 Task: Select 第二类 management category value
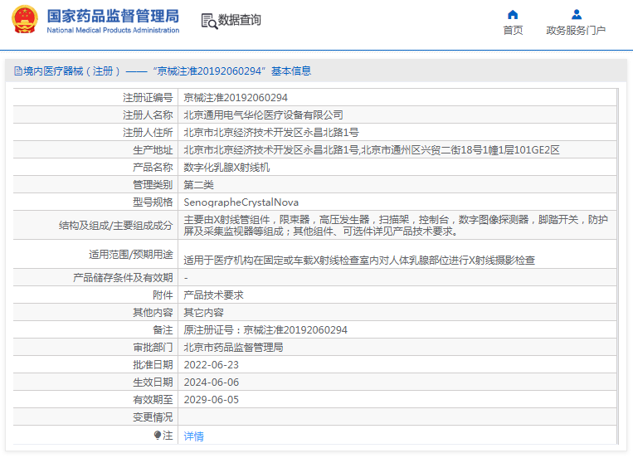coord(198,184)
